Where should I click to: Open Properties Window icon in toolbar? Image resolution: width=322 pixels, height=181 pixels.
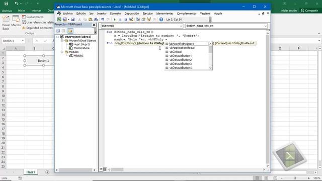143,19
